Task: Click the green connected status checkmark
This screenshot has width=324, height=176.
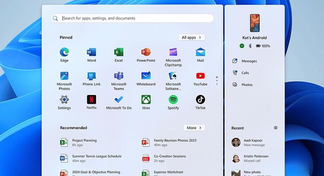Action: (x=242, y=46)
